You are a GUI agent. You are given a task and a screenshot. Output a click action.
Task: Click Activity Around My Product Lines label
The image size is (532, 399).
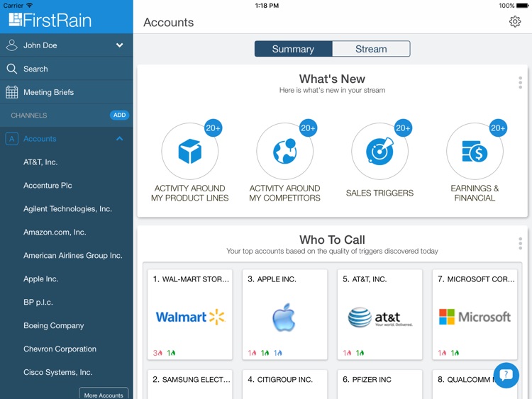tap(189, 193)
